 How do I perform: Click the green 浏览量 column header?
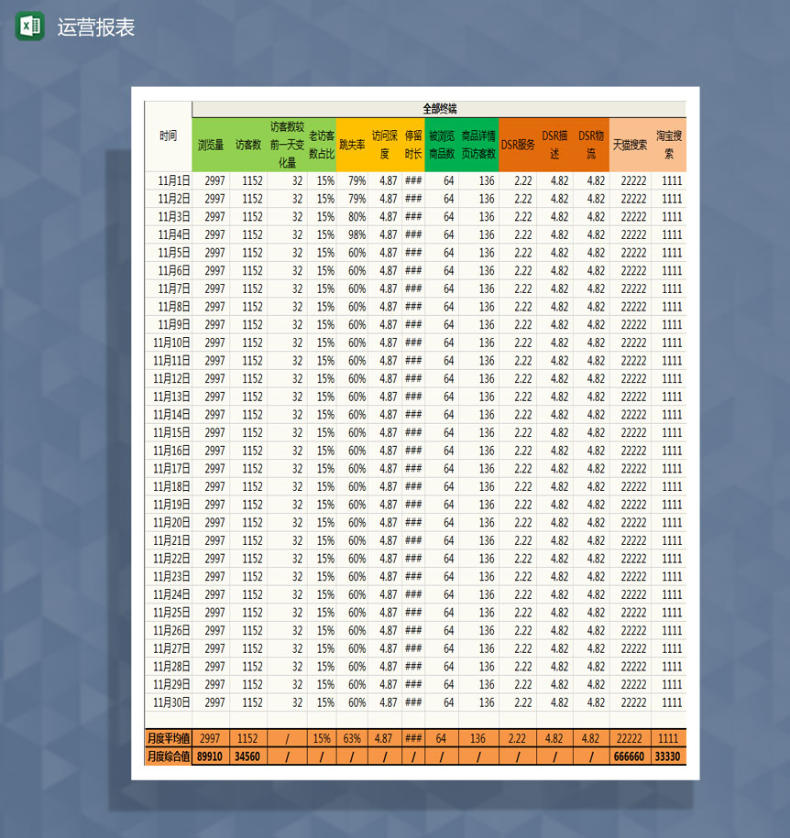(x=211, y=145)
